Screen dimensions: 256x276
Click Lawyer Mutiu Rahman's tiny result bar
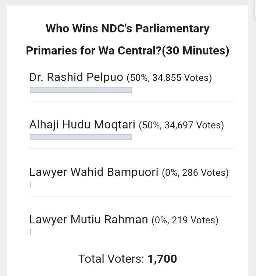(31, 232)
